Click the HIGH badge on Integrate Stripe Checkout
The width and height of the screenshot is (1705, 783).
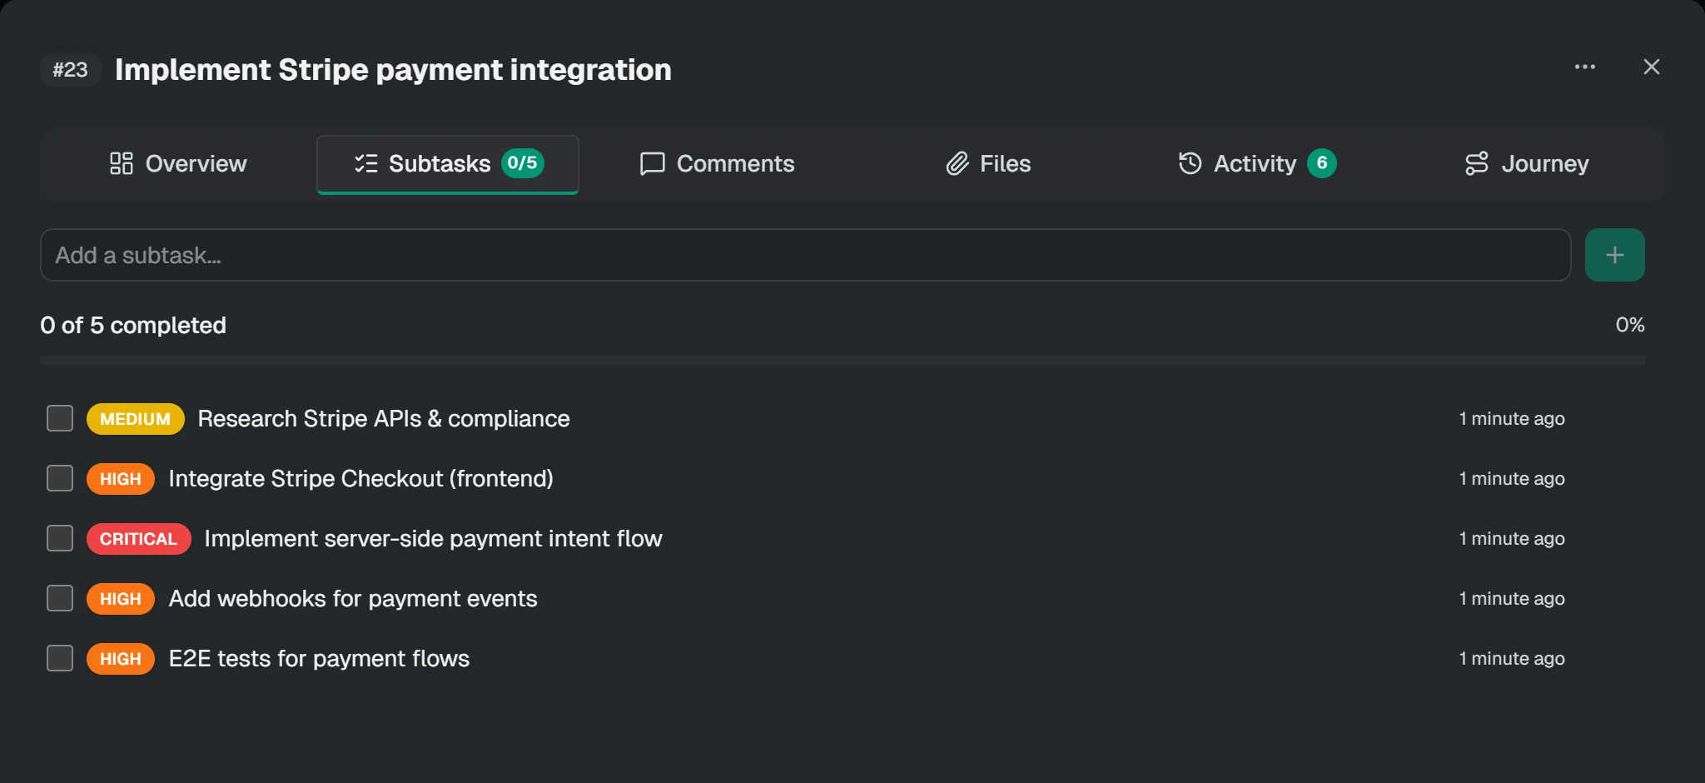[121, 479]
